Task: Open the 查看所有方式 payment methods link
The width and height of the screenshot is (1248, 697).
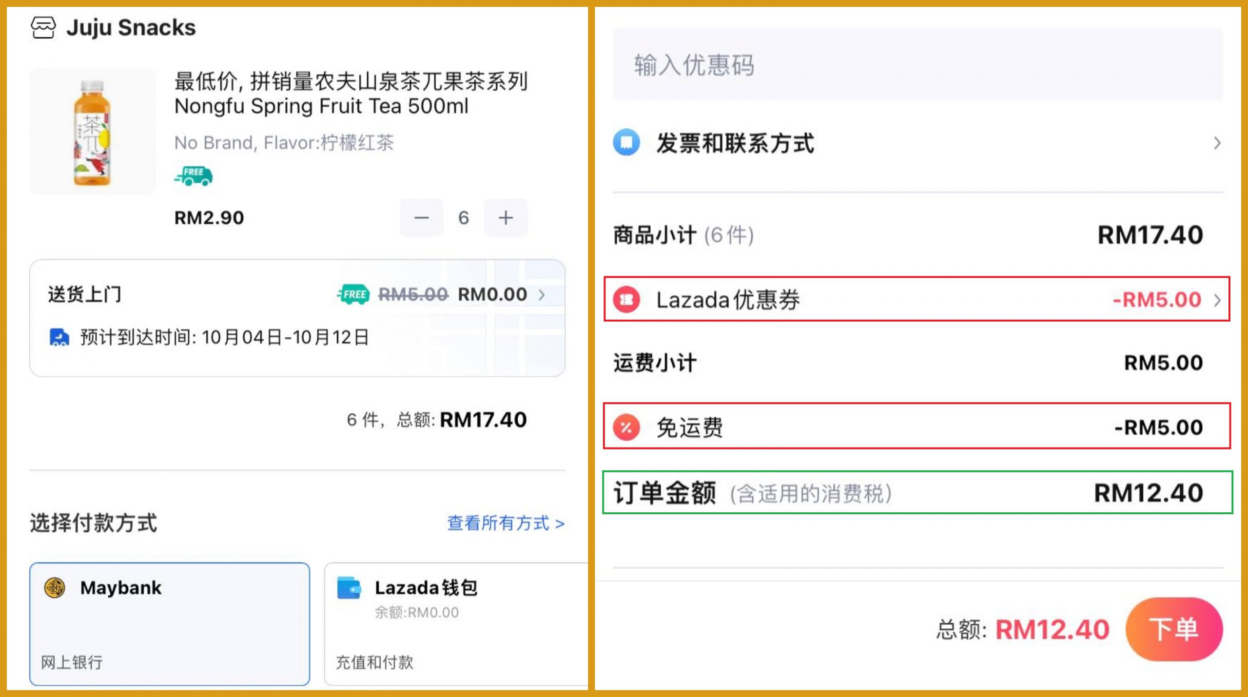Action: coord(506,523)
